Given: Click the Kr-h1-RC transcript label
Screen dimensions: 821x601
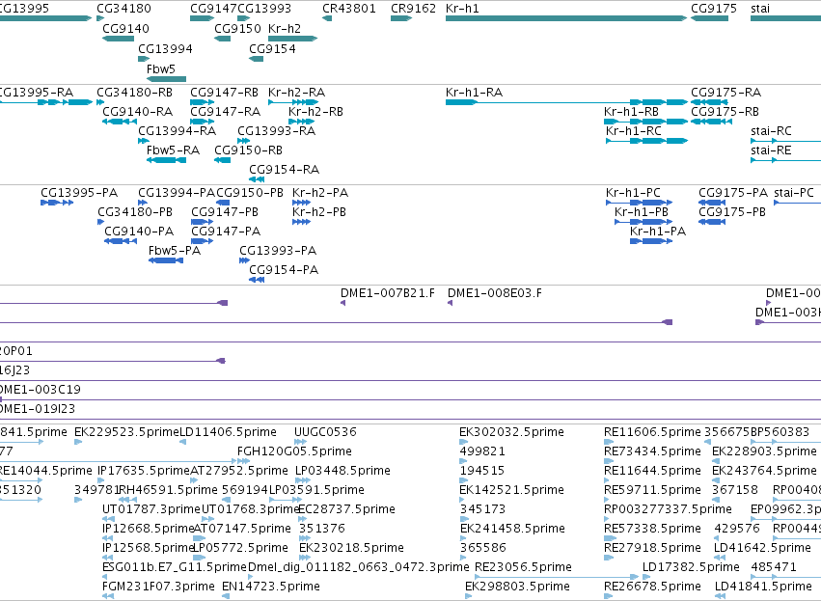Looking at the screenshot, I should tap(634, 131).
